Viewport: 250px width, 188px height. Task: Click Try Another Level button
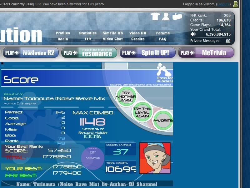126,96
